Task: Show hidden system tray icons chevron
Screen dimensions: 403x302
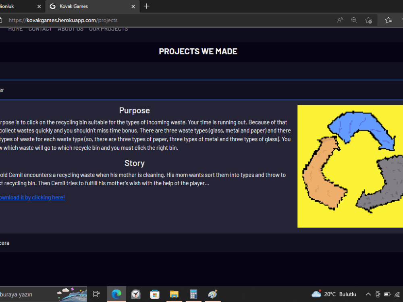Action: tap(368, 294)
